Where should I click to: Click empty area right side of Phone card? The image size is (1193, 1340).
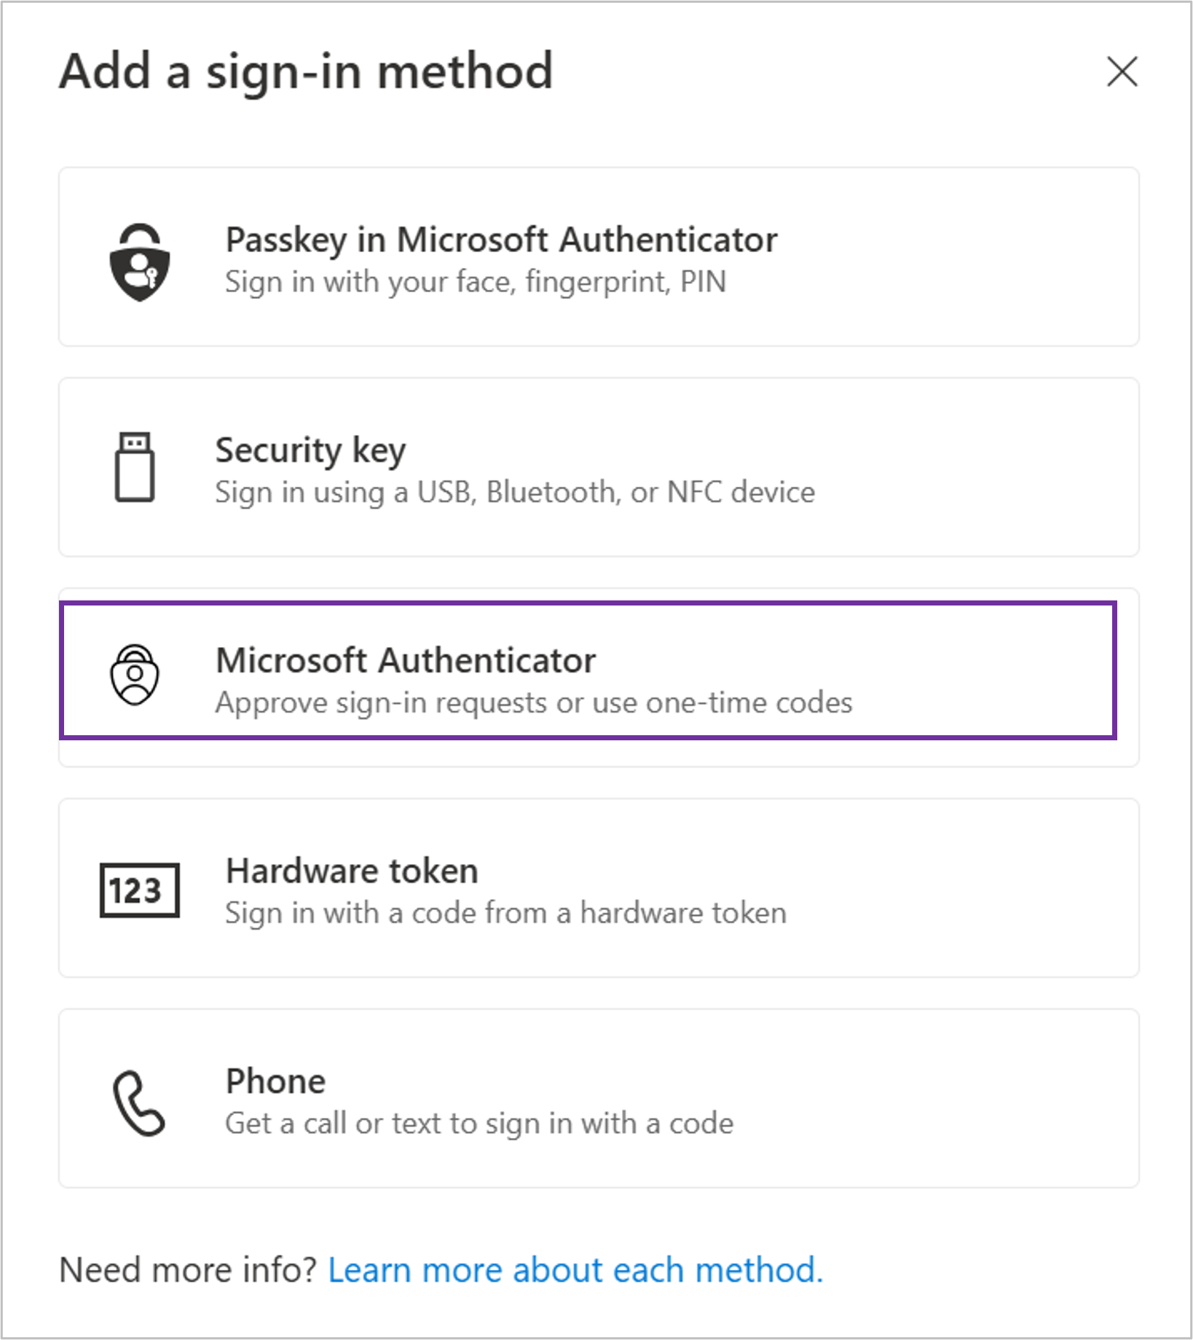pos(947,1099)
